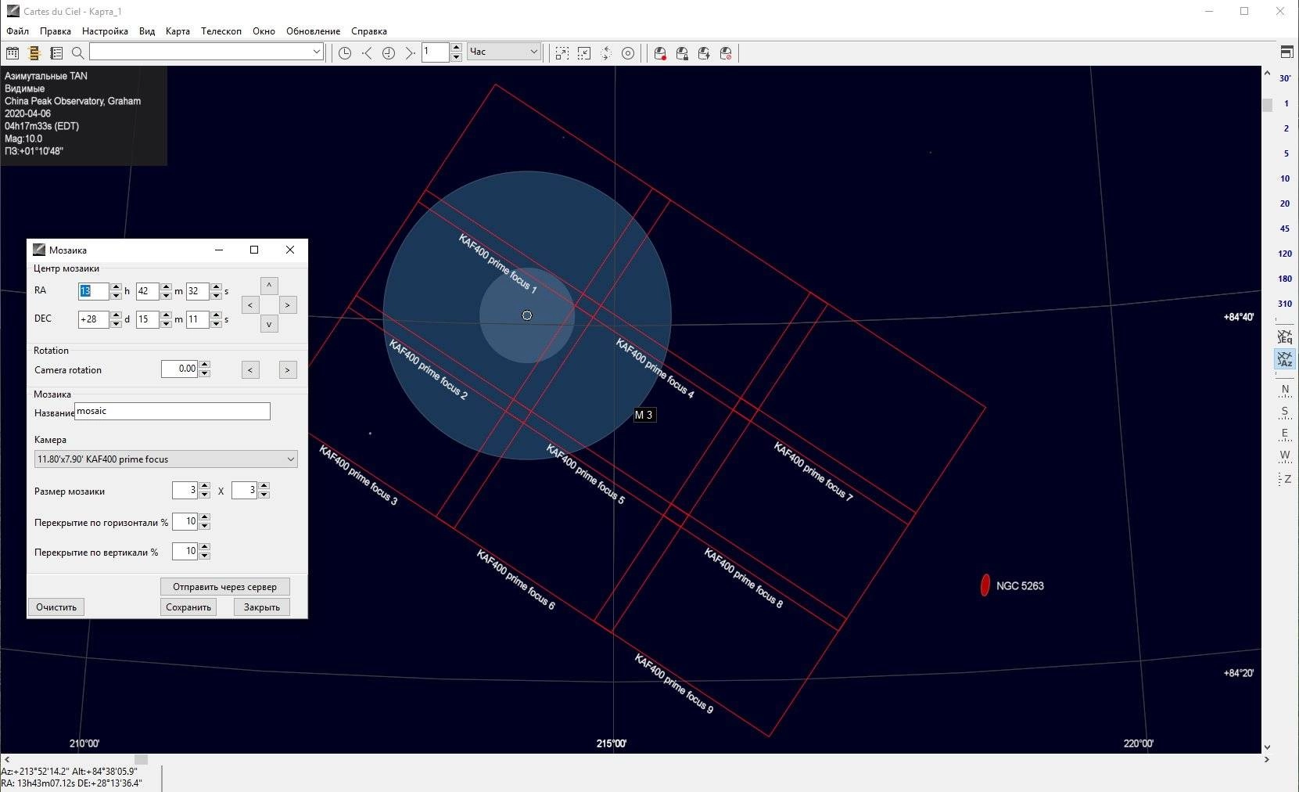Set field of view to 5 degrees
Screen dimensions: 1299x792
[x=1285, y=153]
